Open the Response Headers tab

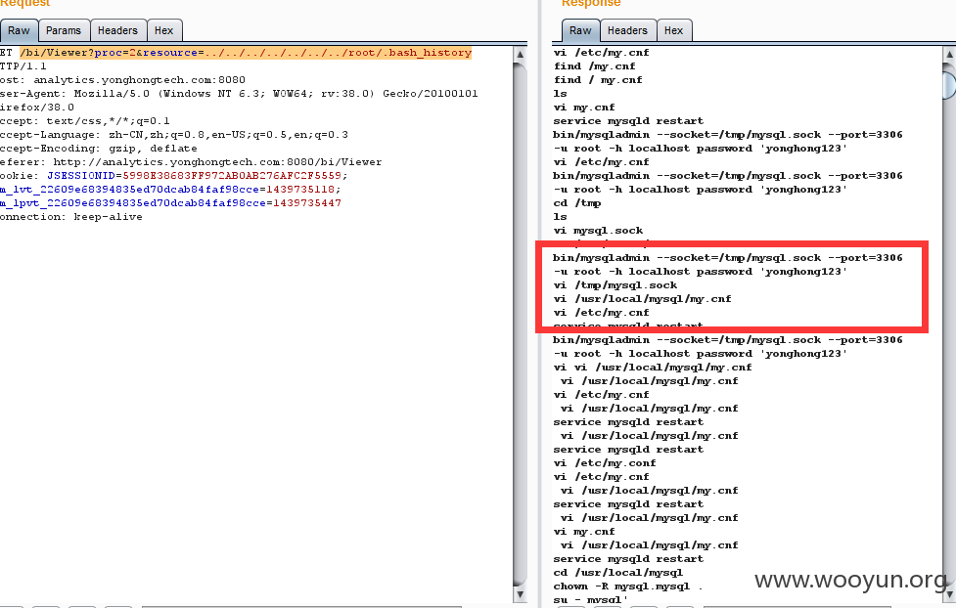coord(627,30)
